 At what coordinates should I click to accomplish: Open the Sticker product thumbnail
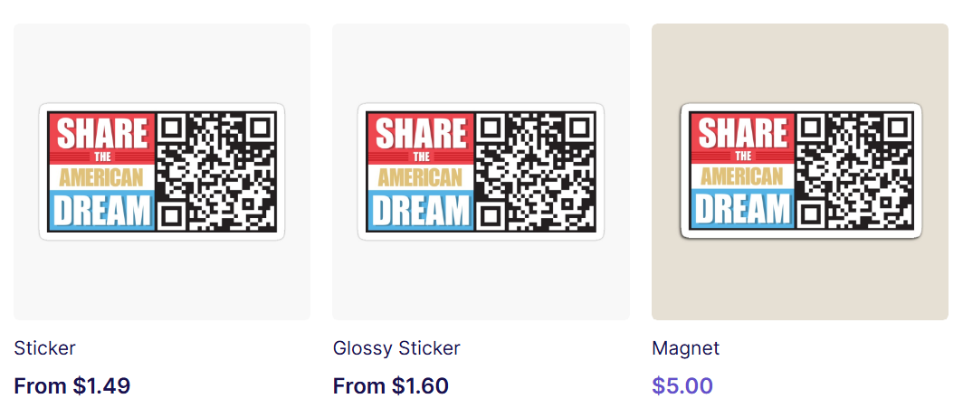coord(162,172)
